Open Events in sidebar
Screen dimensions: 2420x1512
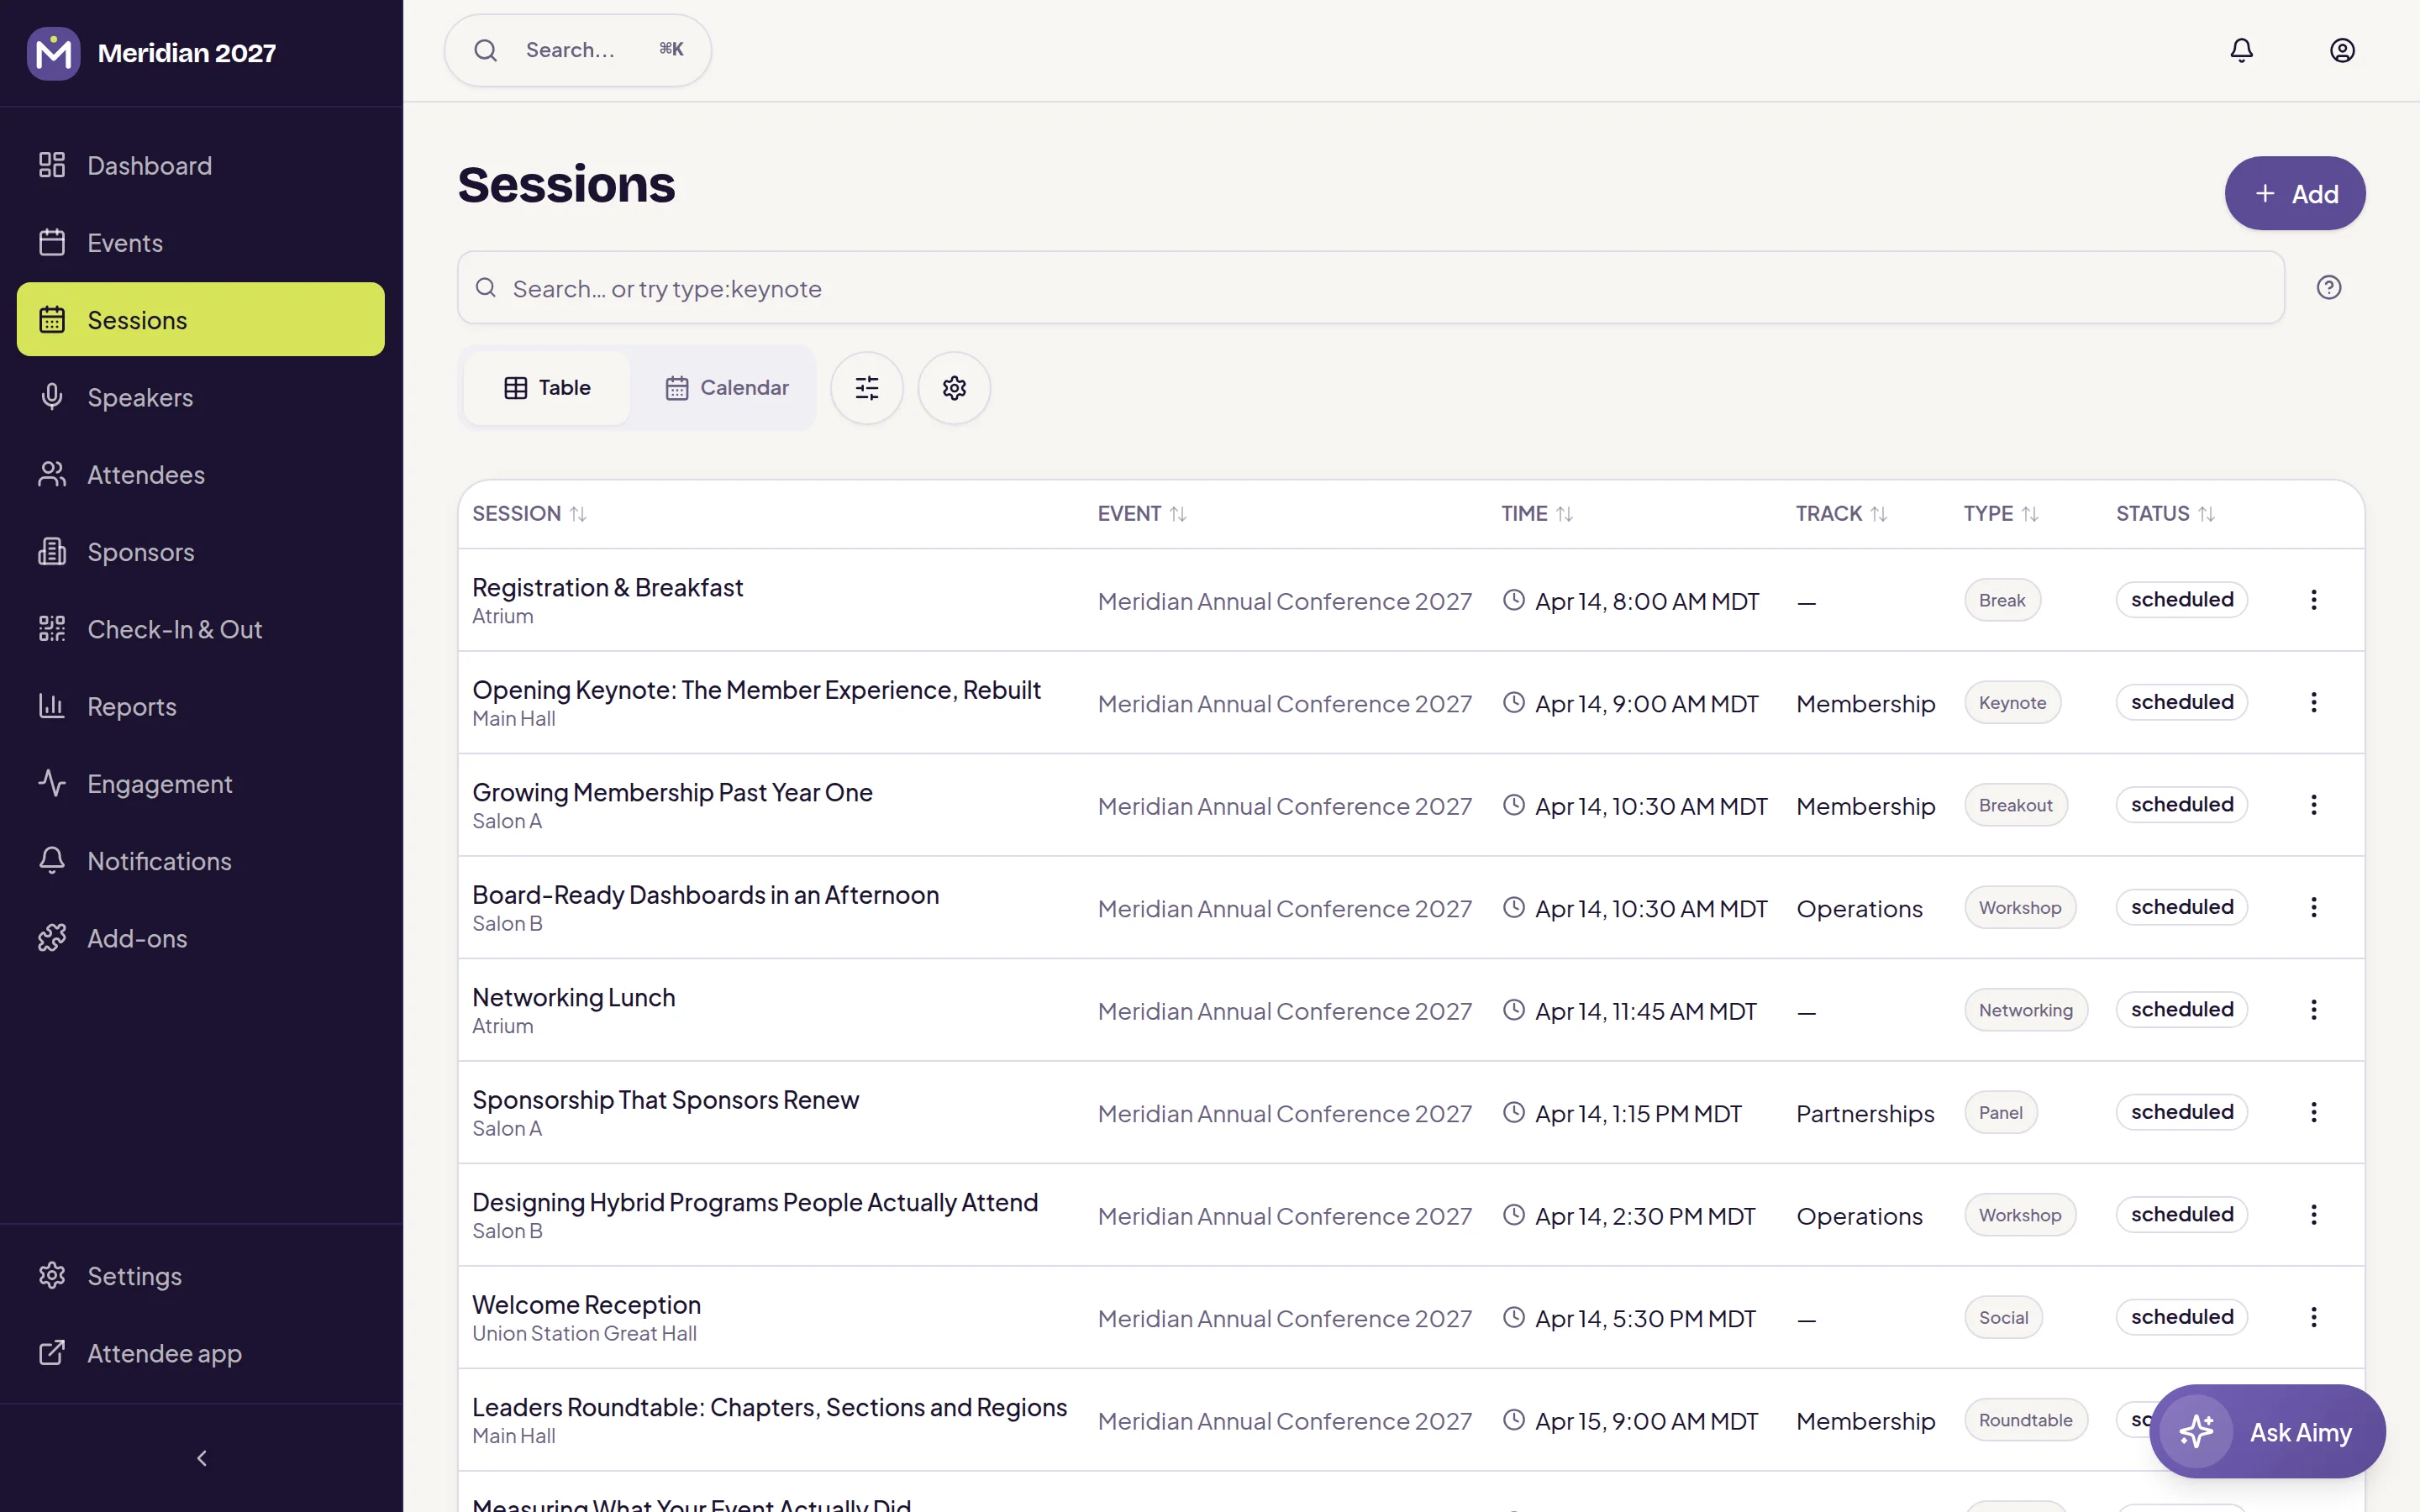coord(201,242)
